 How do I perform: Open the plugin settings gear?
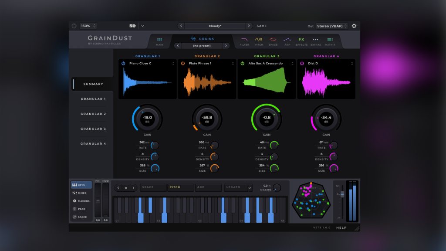(x=354, y=26)
